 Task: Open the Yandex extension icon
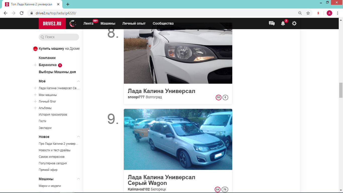[x=318, y=13]
